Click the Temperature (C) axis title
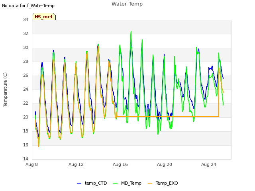Viewport: 255px width, 191px height. point(5,90)
